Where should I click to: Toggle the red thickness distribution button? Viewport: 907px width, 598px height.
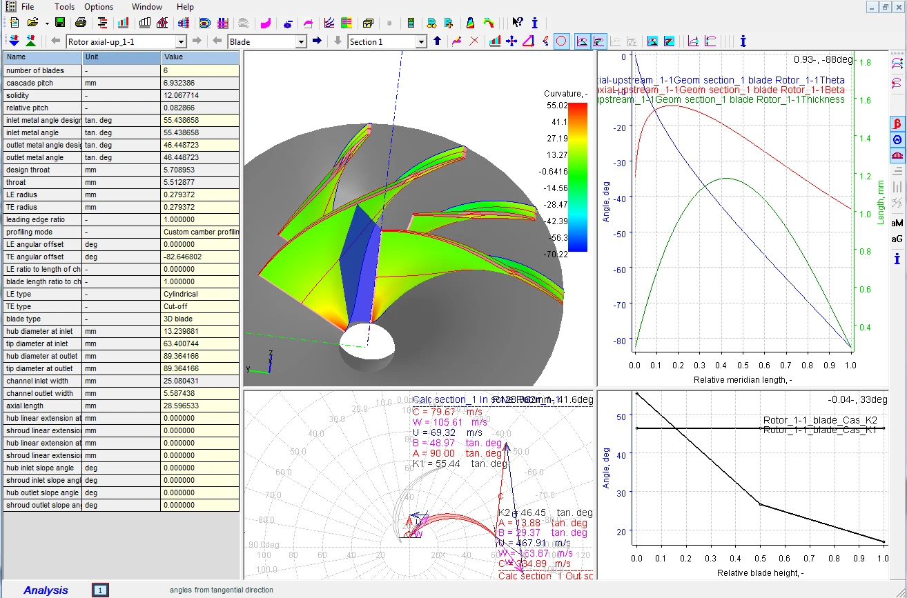tap(897, 155)
